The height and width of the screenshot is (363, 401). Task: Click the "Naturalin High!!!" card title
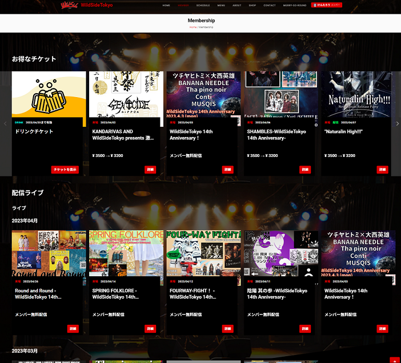coord(343,131)
